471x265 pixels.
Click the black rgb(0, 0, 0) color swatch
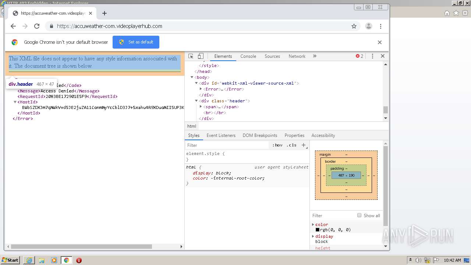point(318,230)
